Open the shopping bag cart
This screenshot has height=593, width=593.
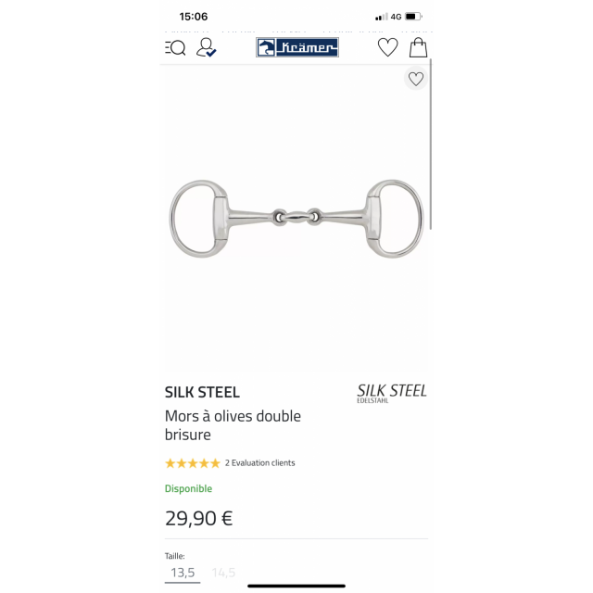[418, 47]
